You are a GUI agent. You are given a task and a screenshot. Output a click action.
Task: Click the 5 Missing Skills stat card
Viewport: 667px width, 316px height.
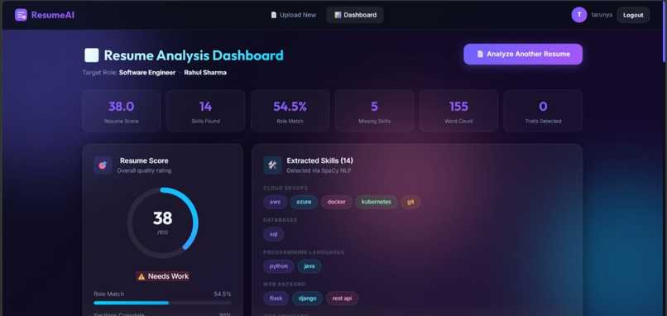[374, 111]
